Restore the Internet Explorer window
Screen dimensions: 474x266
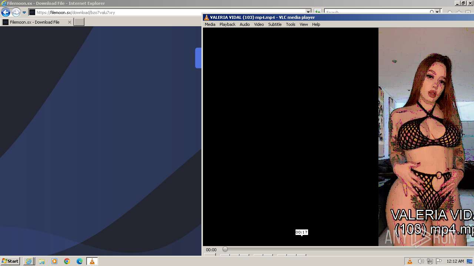coord(463,3)
